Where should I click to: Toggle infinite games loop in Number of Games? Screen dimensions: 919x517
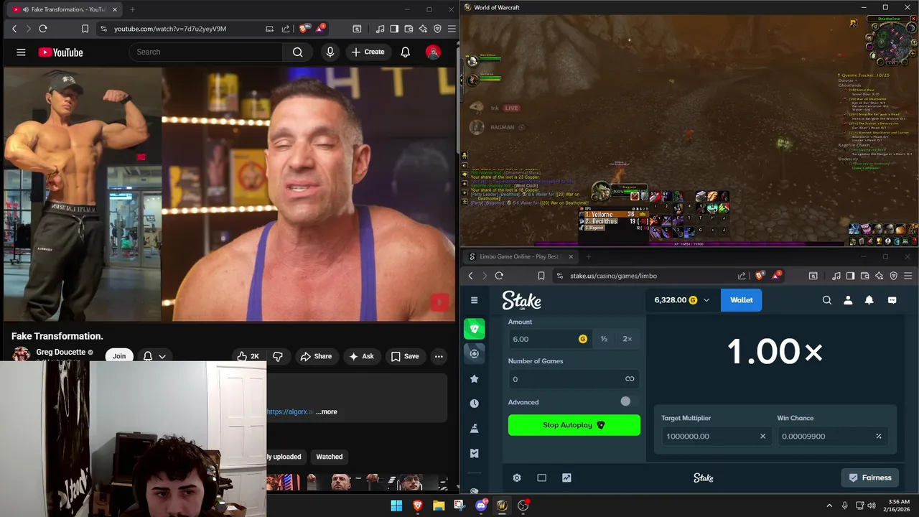(x=630, y=379)
